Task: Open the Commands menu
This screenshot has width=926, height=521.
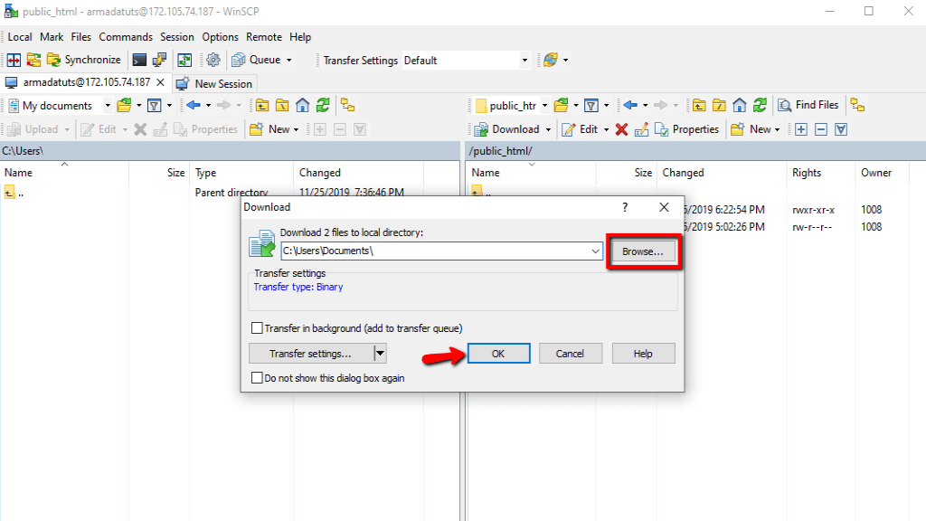Action: pos(126,36)
